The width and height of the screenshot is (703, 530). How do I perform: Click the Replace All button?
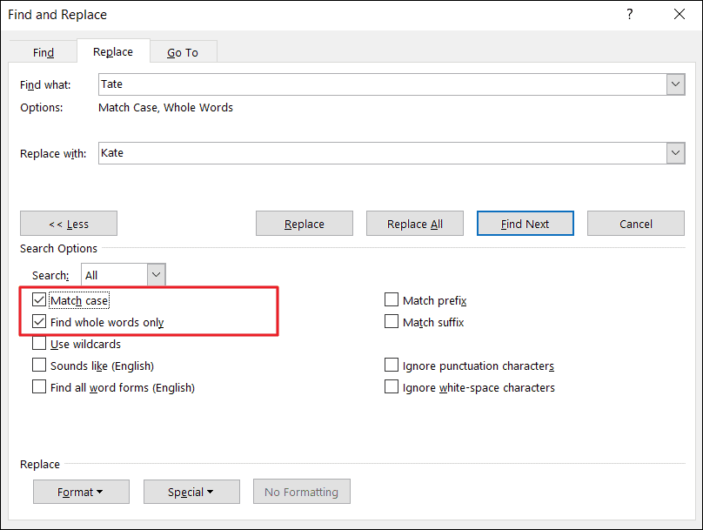click(x=414, y=223)
